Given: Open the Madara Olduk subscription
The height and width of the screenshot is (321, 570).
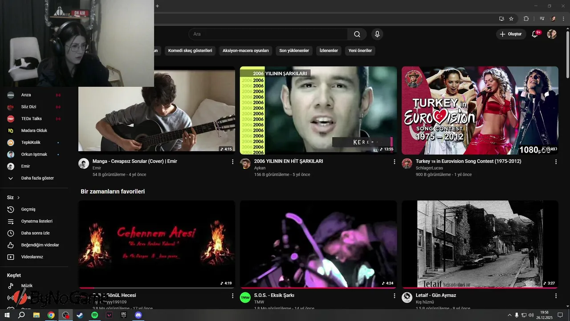Looking at the screenshot, I should coord(34,131).
